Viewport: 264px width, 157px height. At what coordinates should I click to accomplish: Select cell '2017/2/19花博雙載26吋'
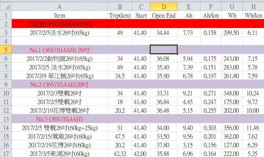pos(60,110)
